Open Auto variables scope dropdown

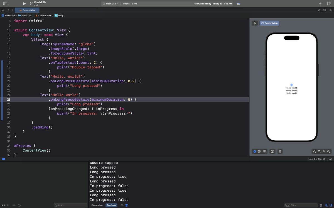coord(5,205)
